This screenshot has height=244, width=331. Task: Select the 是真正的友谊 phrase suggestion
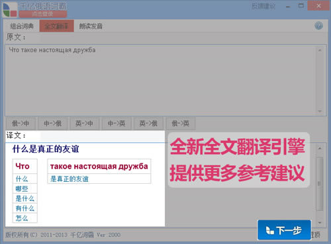tap(70, 179)
